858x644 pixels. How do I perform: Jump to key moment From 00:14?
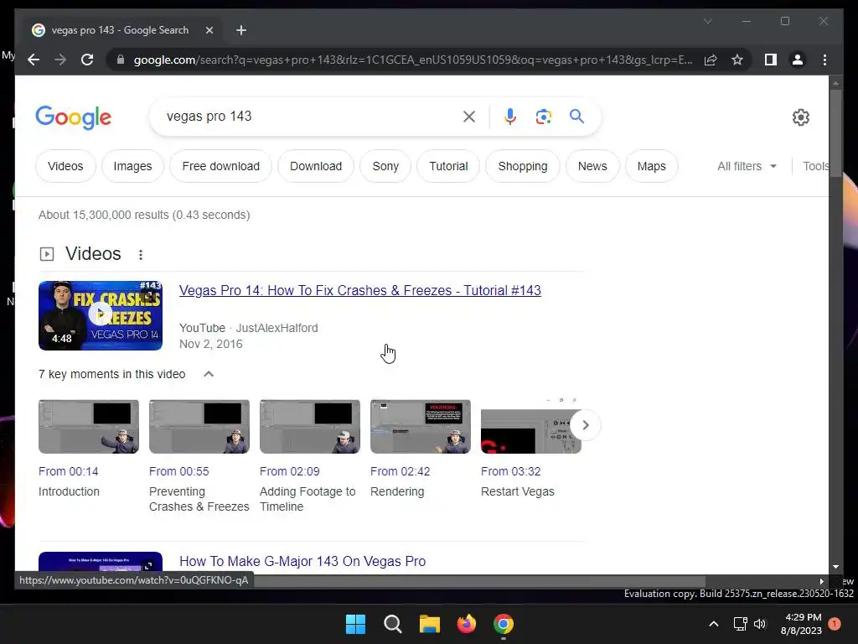click(x=69, y=471)
